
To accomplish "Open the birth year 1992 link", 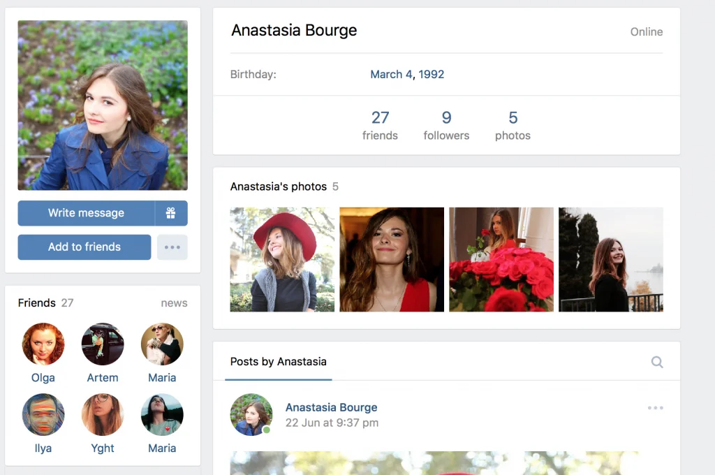I will point(432,74).
